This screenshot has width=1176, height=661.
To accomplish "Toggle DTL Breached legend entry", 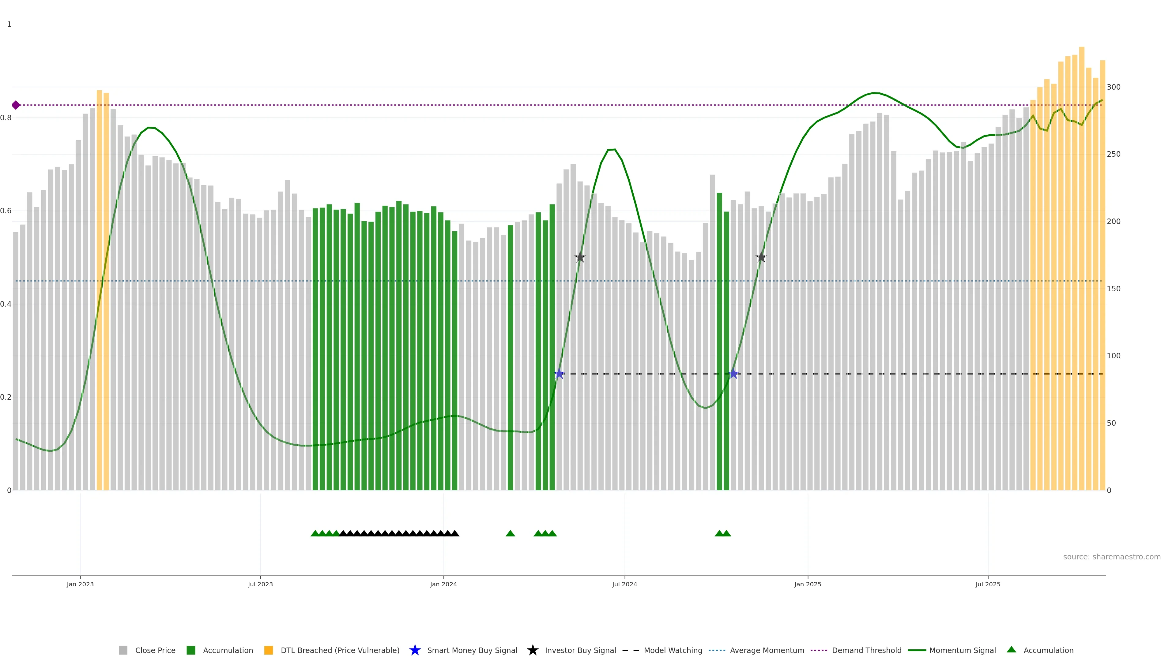I will (x=340, y=651).
